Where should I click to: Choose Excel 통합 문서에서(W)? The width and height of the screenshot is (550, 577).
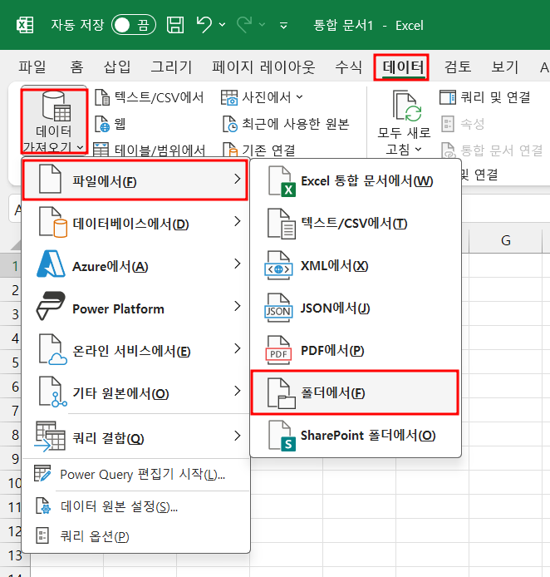(355, 180)
